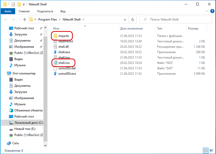Click the Properties quick access icon
This screenshot has height=154, width=216.
click(x=13, y=4)
